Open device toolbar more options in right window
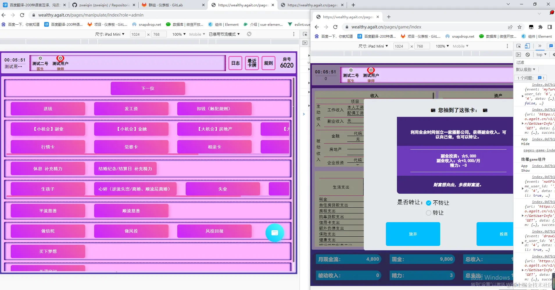This screenshot has width=555, height=290. 507,46
